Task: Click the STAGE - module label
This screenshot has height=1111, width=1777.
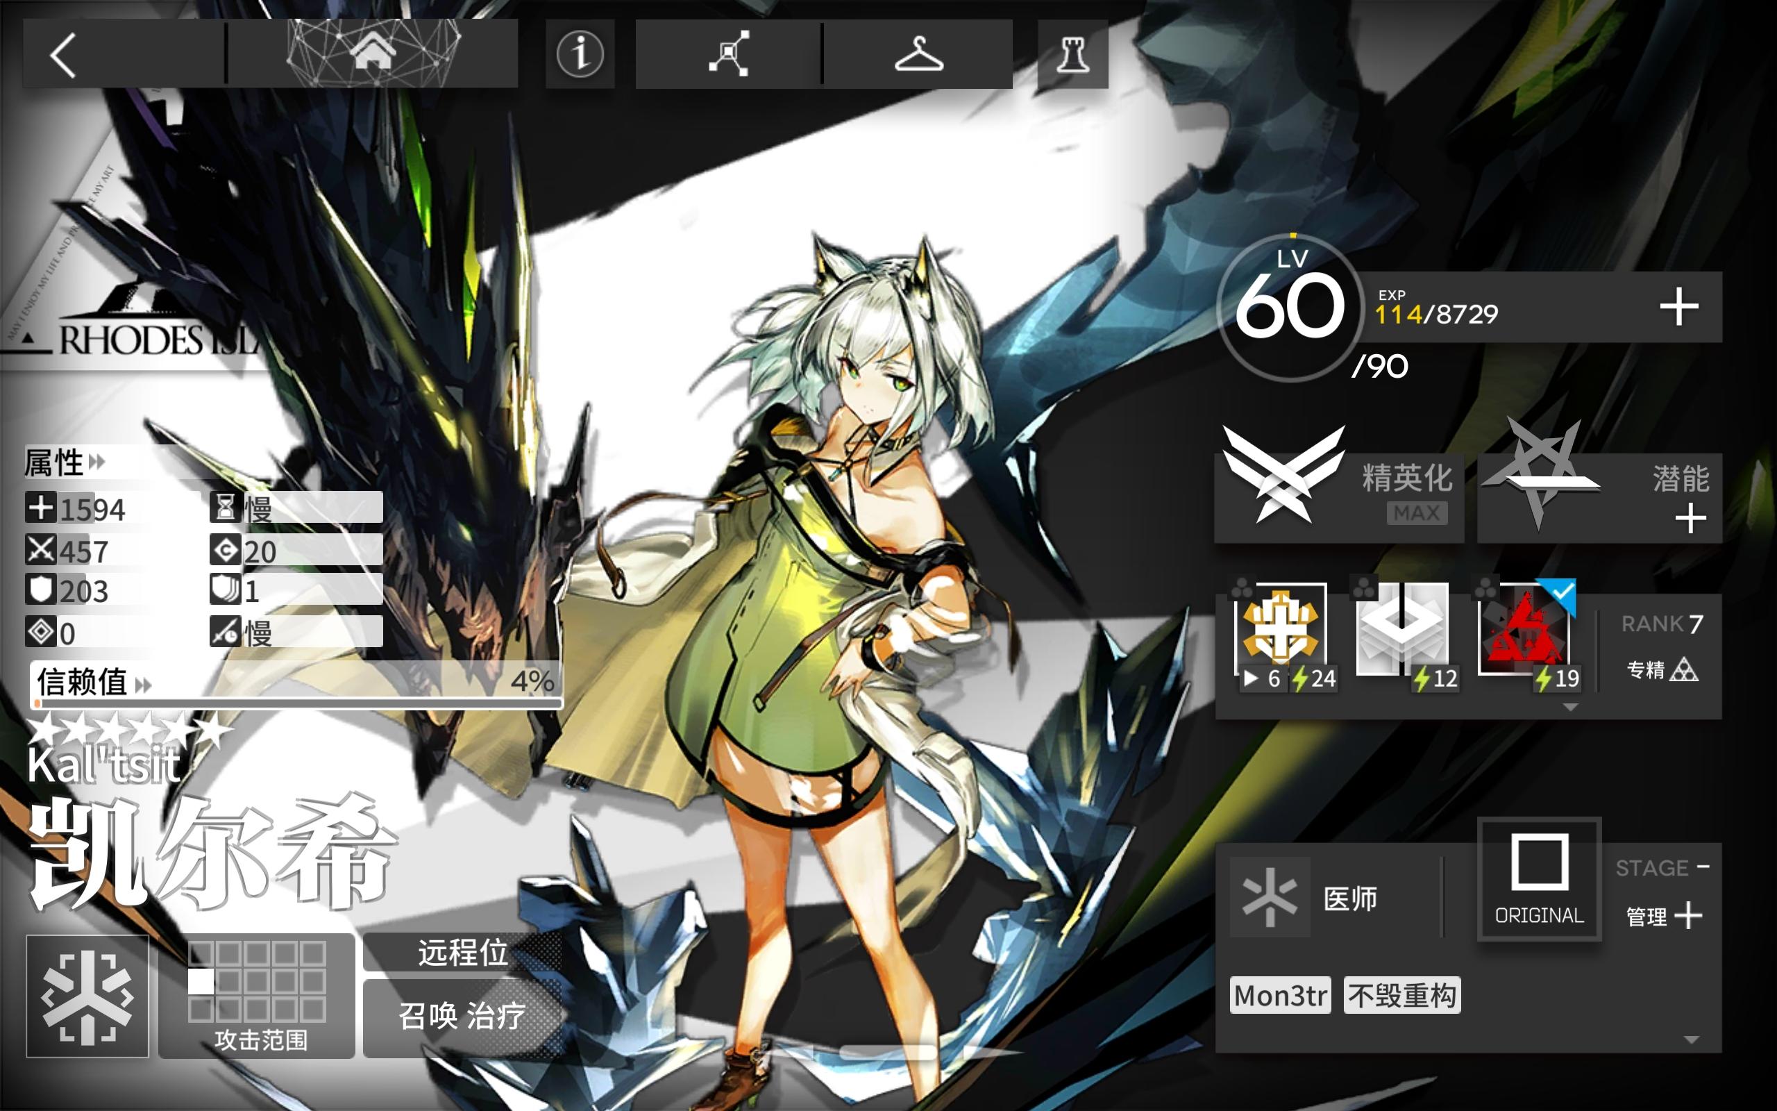Action: 1662,868
